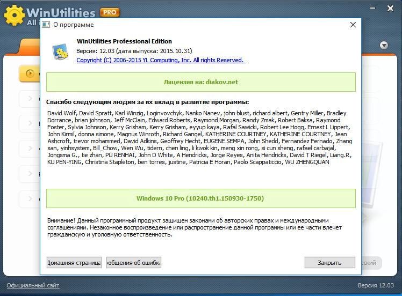This screenshot has width=402, height=296.
Task: Open the round dropdown arrow in main window
Action: 384,46
